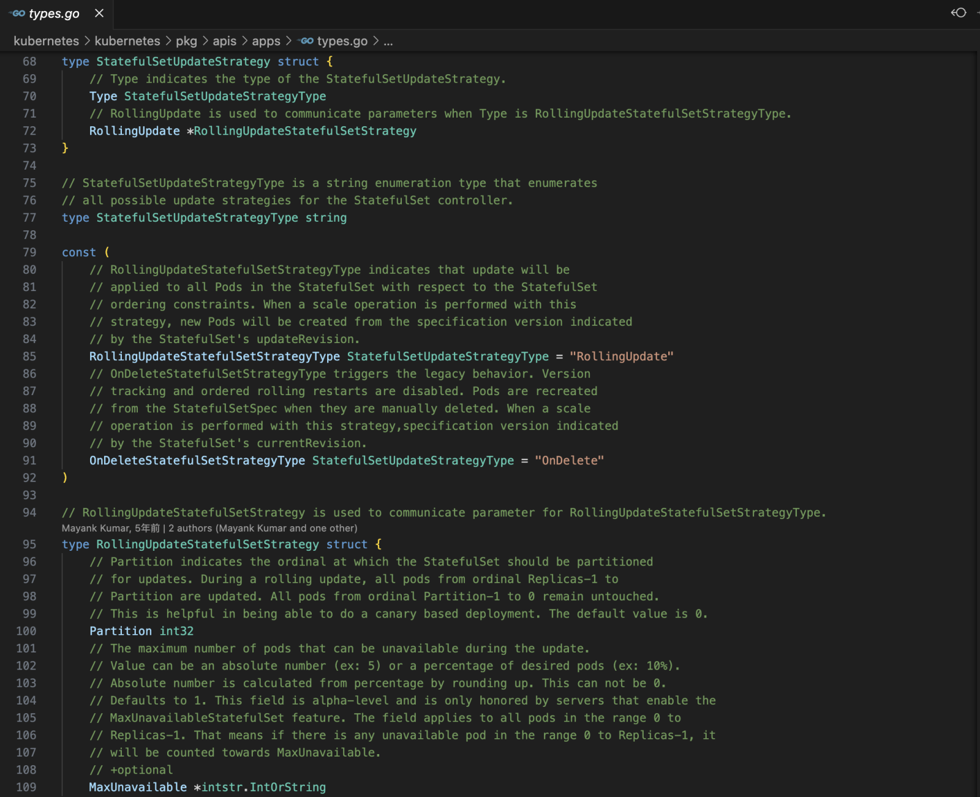Open the root kubernetes breadcrumb folder
980x797 pixels.
46,41
